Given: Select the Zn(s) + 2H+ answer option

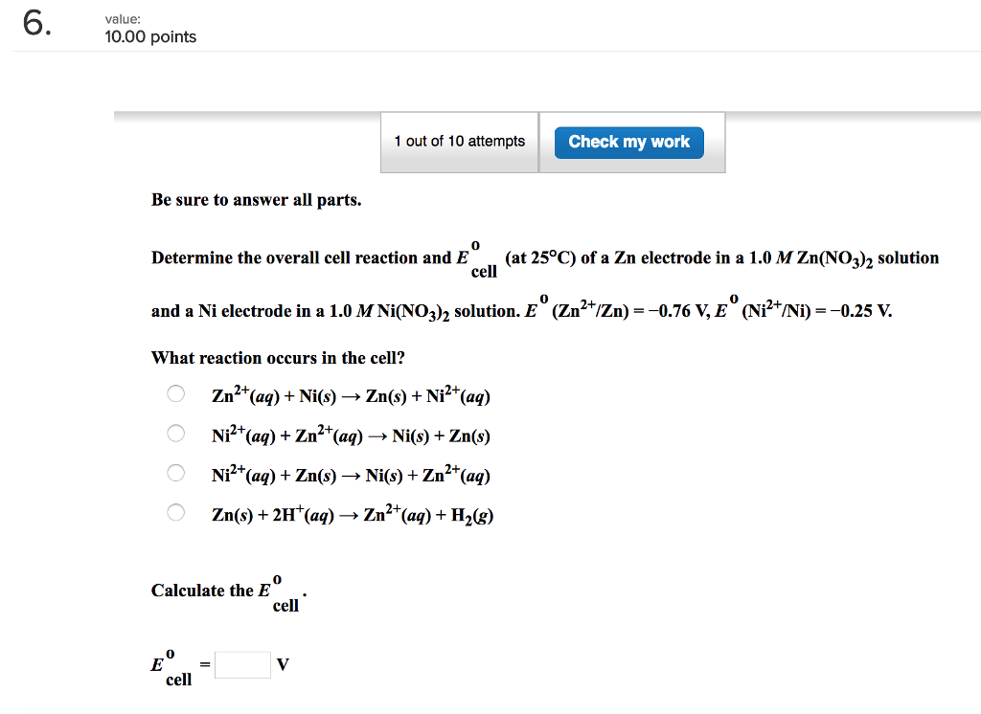Looking at the screenshot, I should [x=175, y=513].
